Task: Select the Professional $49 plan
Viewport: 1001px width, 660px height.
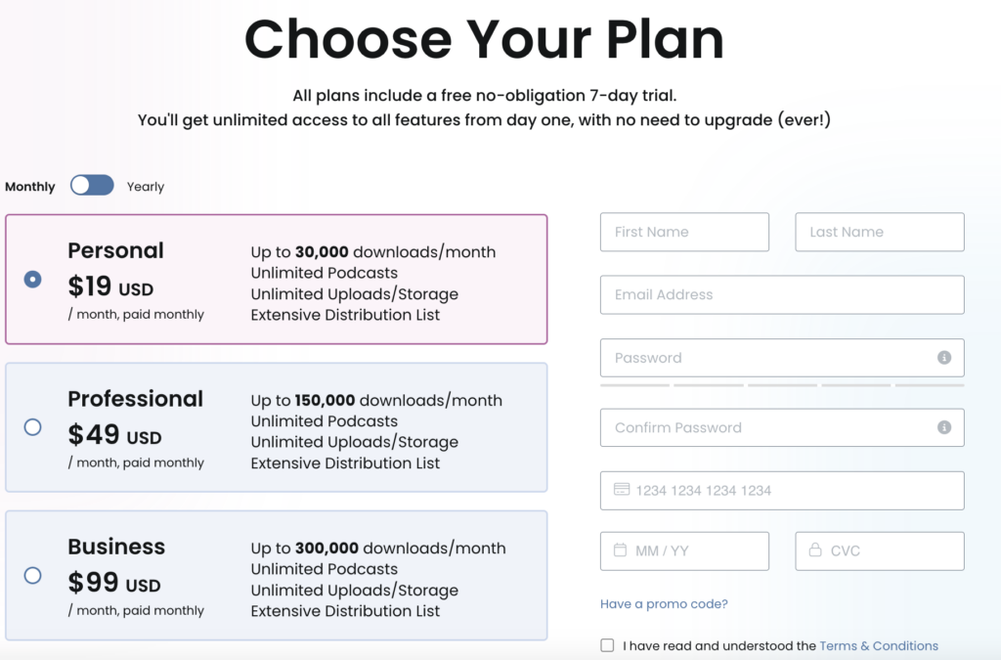Action: point(32,427)
